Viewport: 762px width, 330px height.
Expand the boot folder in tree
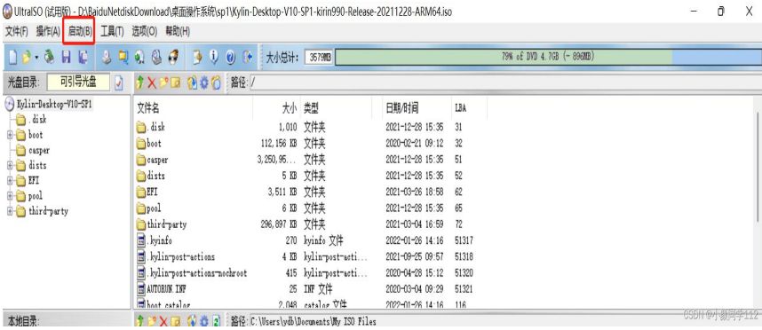[x=10, y=135]
